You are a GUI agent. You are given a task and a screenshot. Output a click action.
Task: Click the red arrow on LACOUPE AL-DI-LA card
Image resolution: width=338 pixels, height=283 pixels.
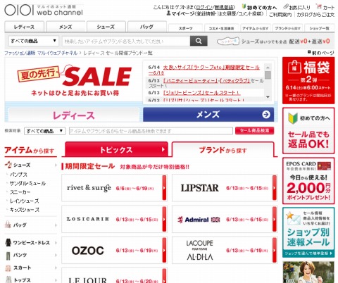pos(275,250)
